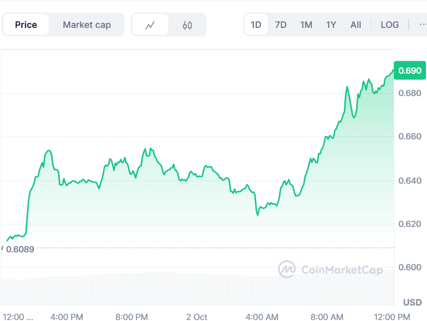Switch to the Market cap tab
This screenshot has height=321, width=427.
87,25
